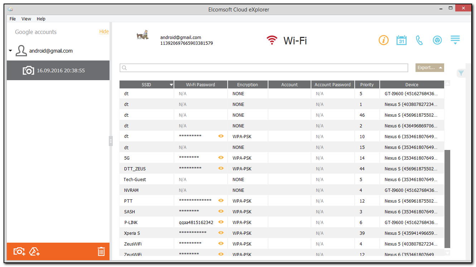Reveal the SASH network password

pos(221,211)
